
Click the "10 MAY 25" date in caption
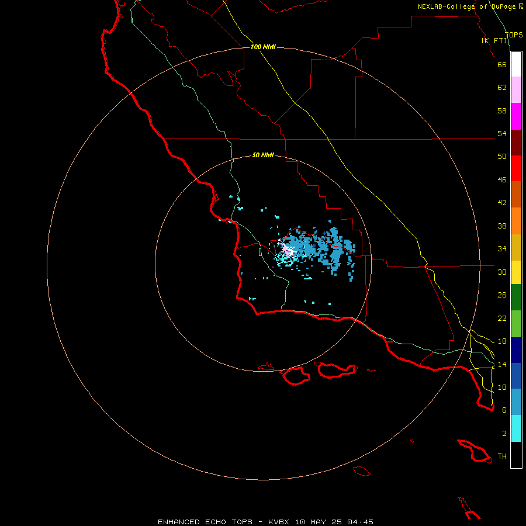point(319,522)
